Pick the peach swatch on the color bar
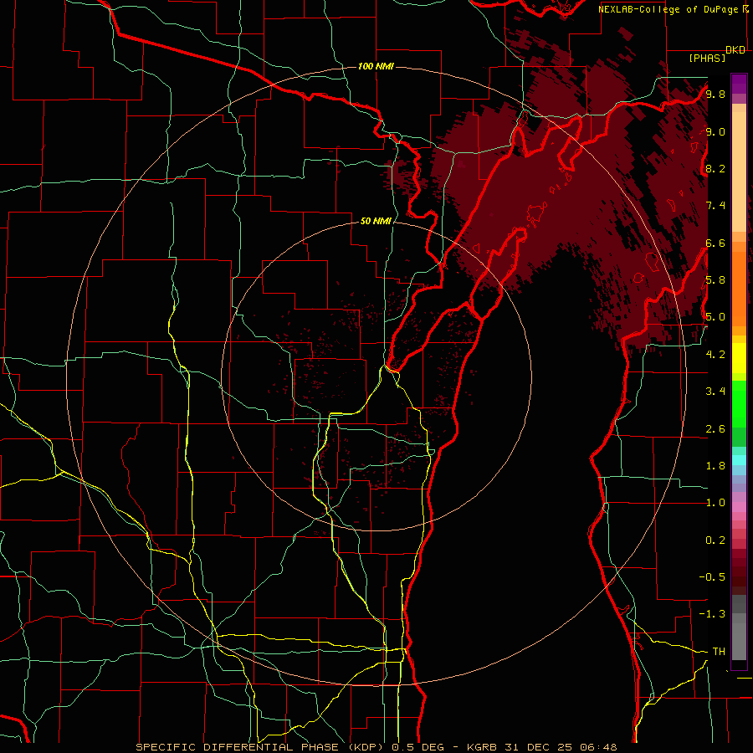The width and height of the screenshot is (753, 753). [739, 172]
